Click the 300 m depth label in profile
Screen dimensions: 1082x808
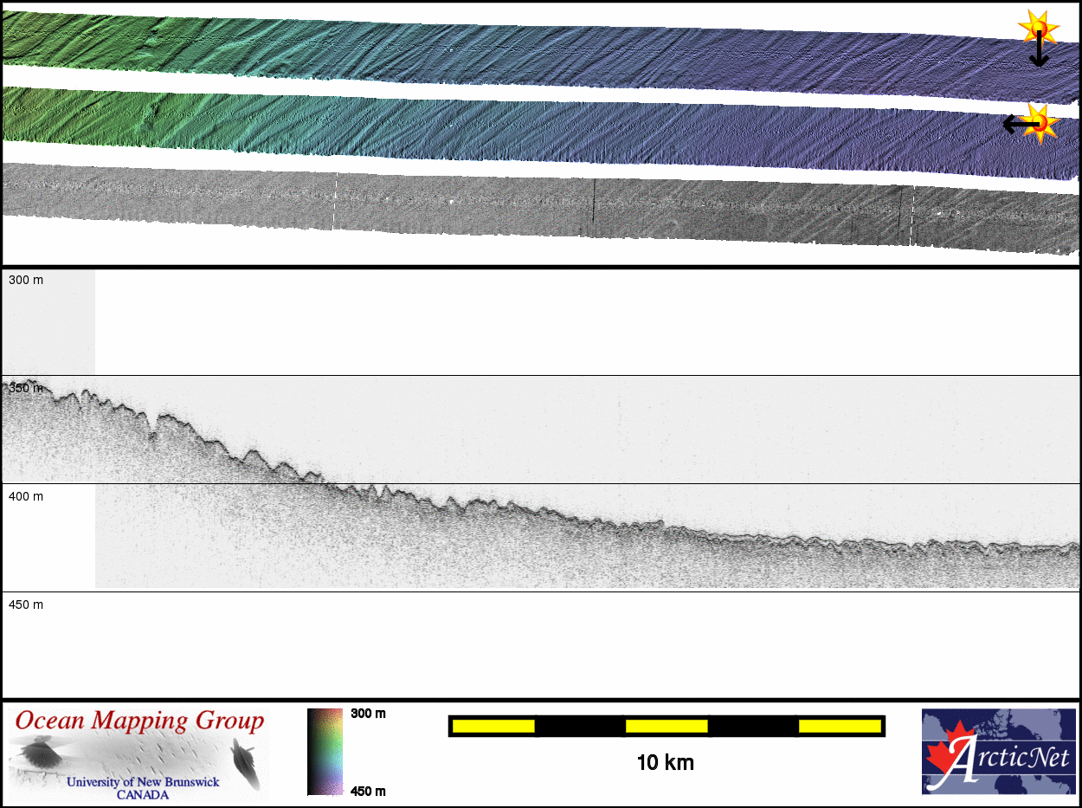(x=26, y=281)
